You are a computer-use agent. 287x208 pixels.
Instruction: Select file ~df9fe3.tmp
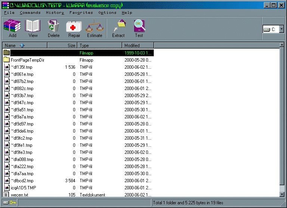[x=21, y=152]
